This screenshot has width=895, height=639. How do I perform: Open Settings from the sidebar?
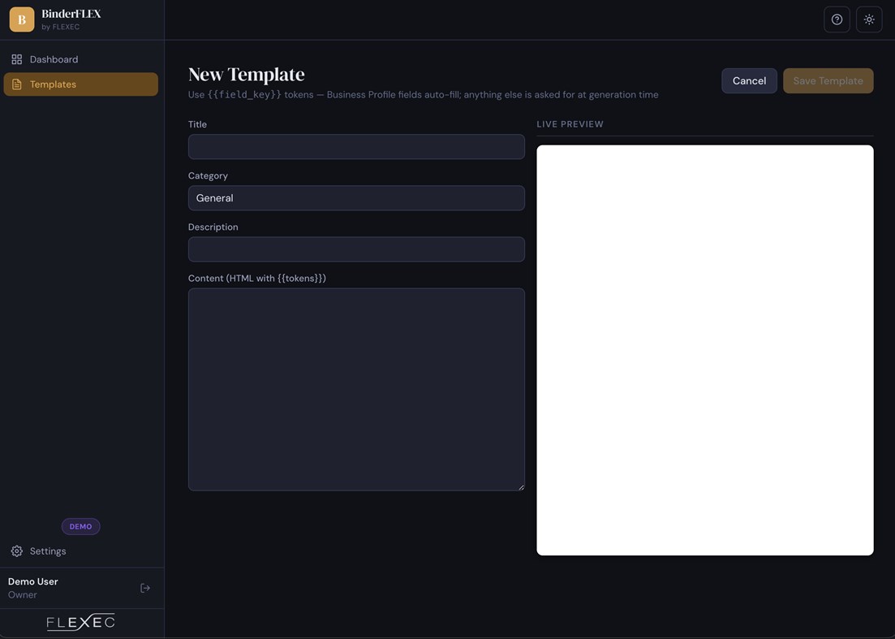click(81, 551)
